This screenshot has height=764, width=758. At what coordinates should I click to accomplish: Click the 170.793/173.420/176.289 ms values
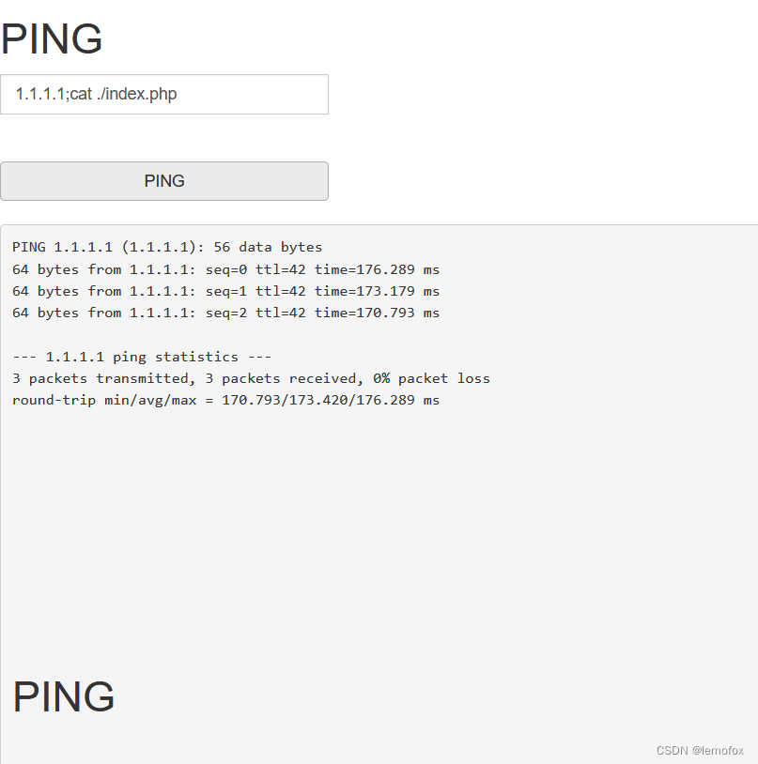pos(331,400)
